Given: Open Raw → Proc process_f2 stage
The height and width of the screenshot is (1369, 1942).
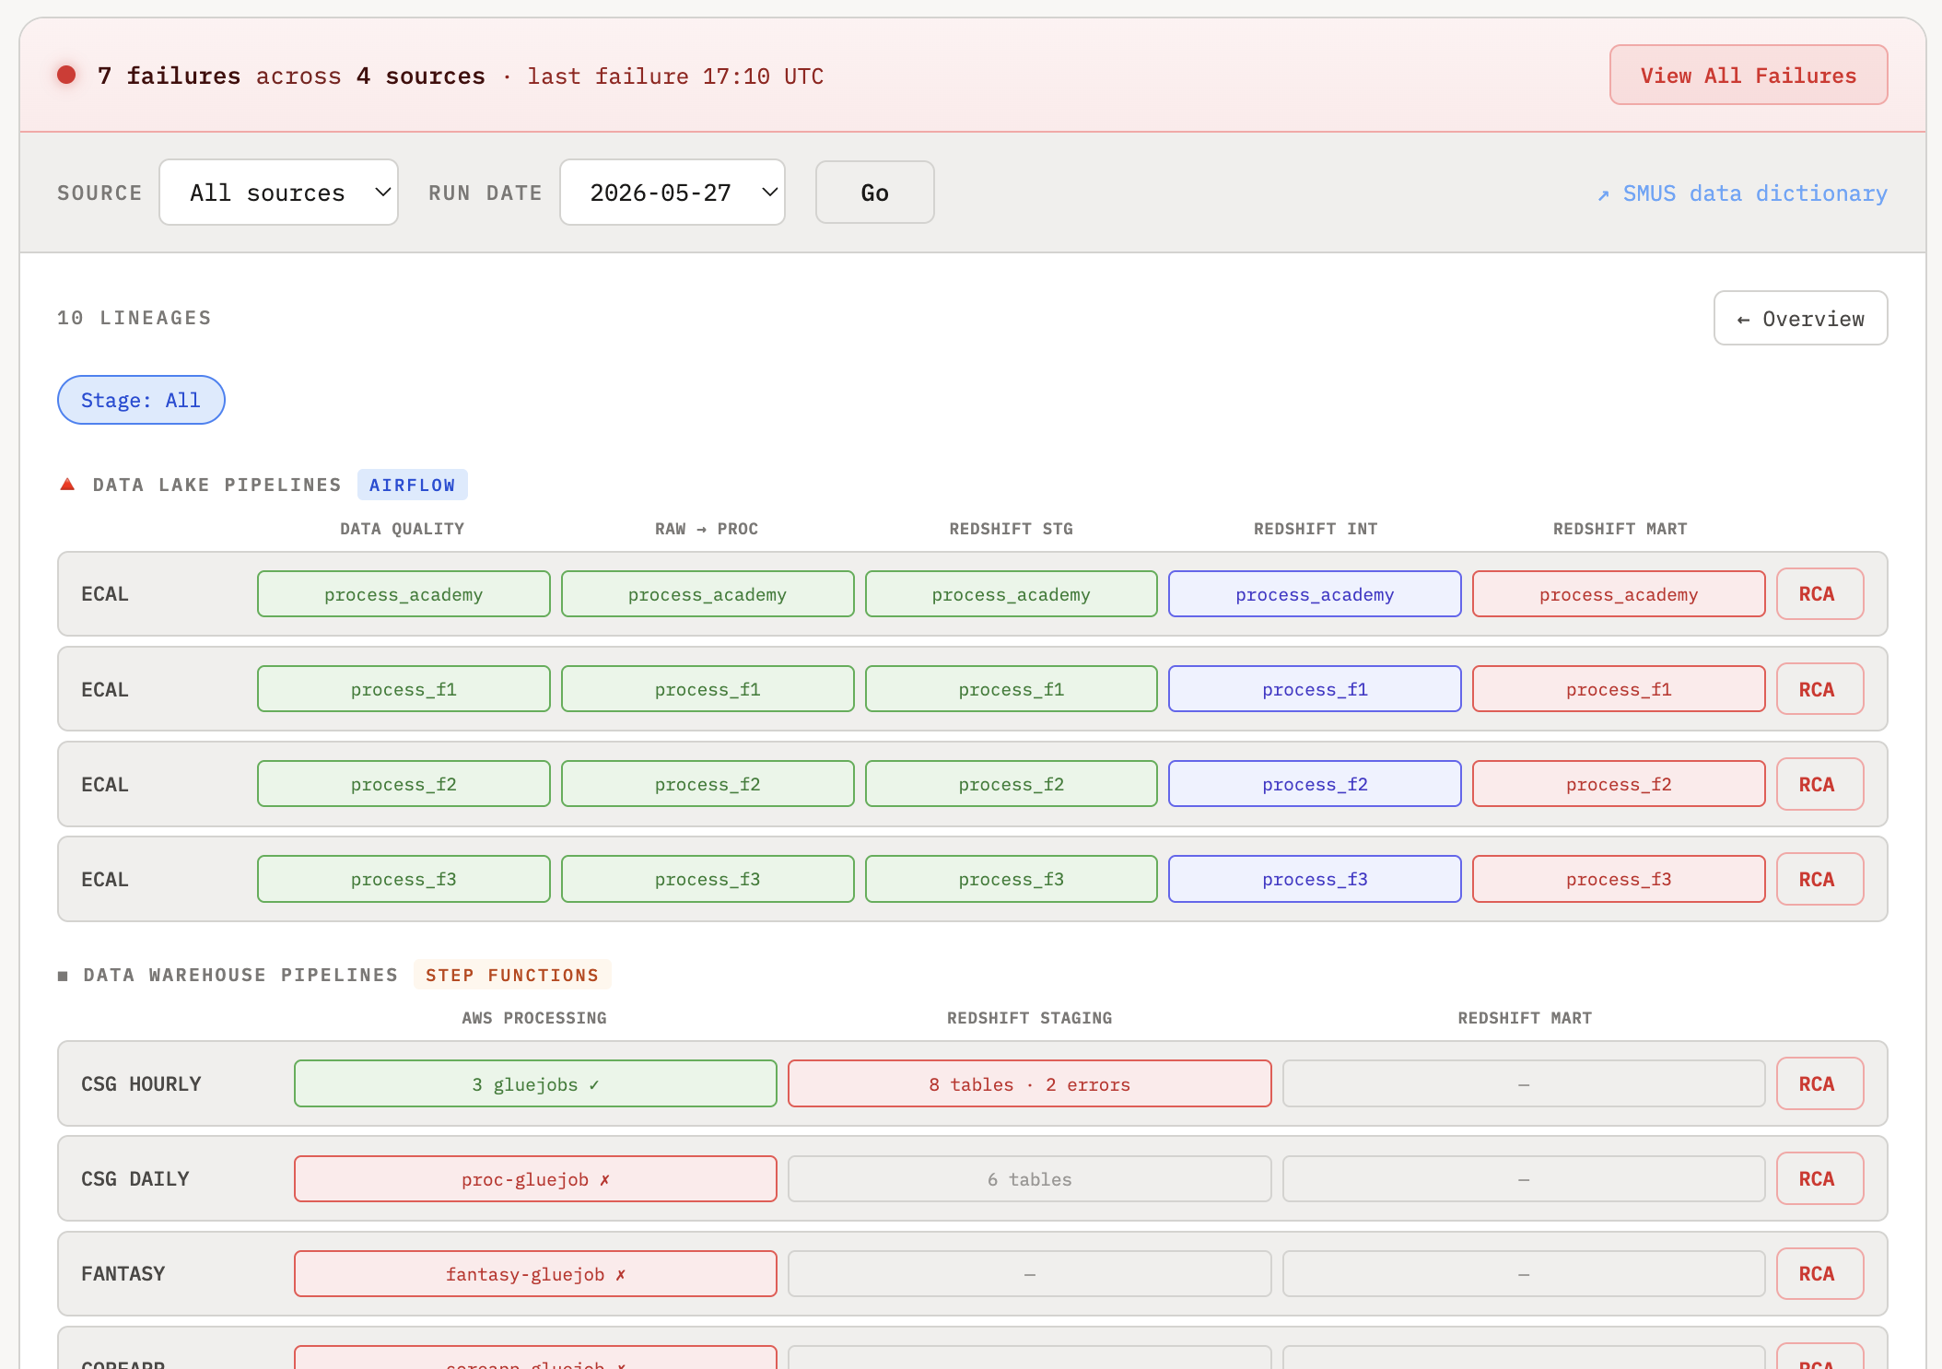Looking at the screenshot, I should point(708,784).
